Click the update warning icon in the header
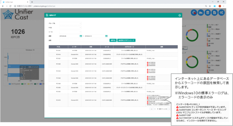This screenshot has height=126, width=233. (x=194, y=13)
